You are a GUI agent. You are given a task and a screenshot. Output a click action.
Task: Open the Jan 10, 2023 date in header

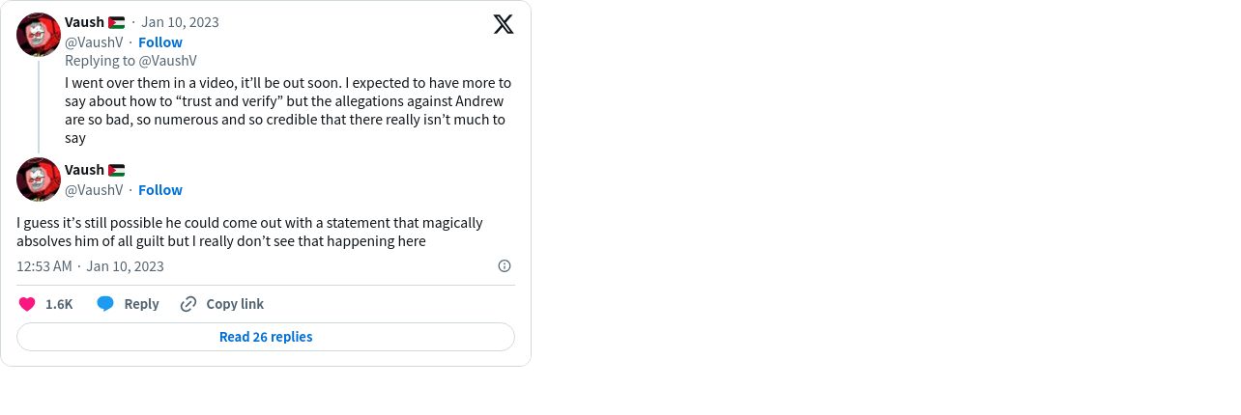(x=180, y=22)
